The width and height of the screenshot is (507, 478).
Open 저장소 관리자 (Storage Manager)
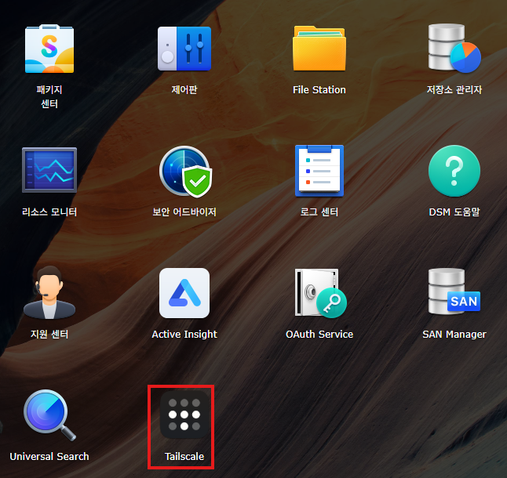(454, 48)
